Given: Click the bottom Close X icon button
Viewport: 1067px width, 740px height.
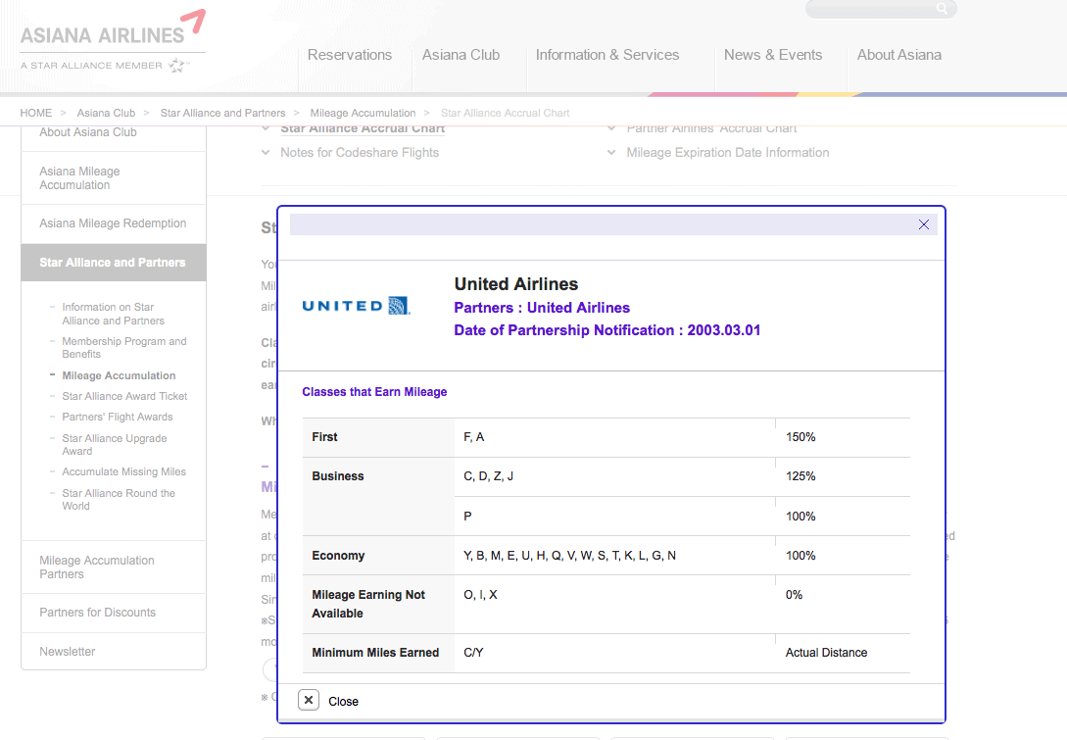Looking at the screenshot, I should pos(309,700).
